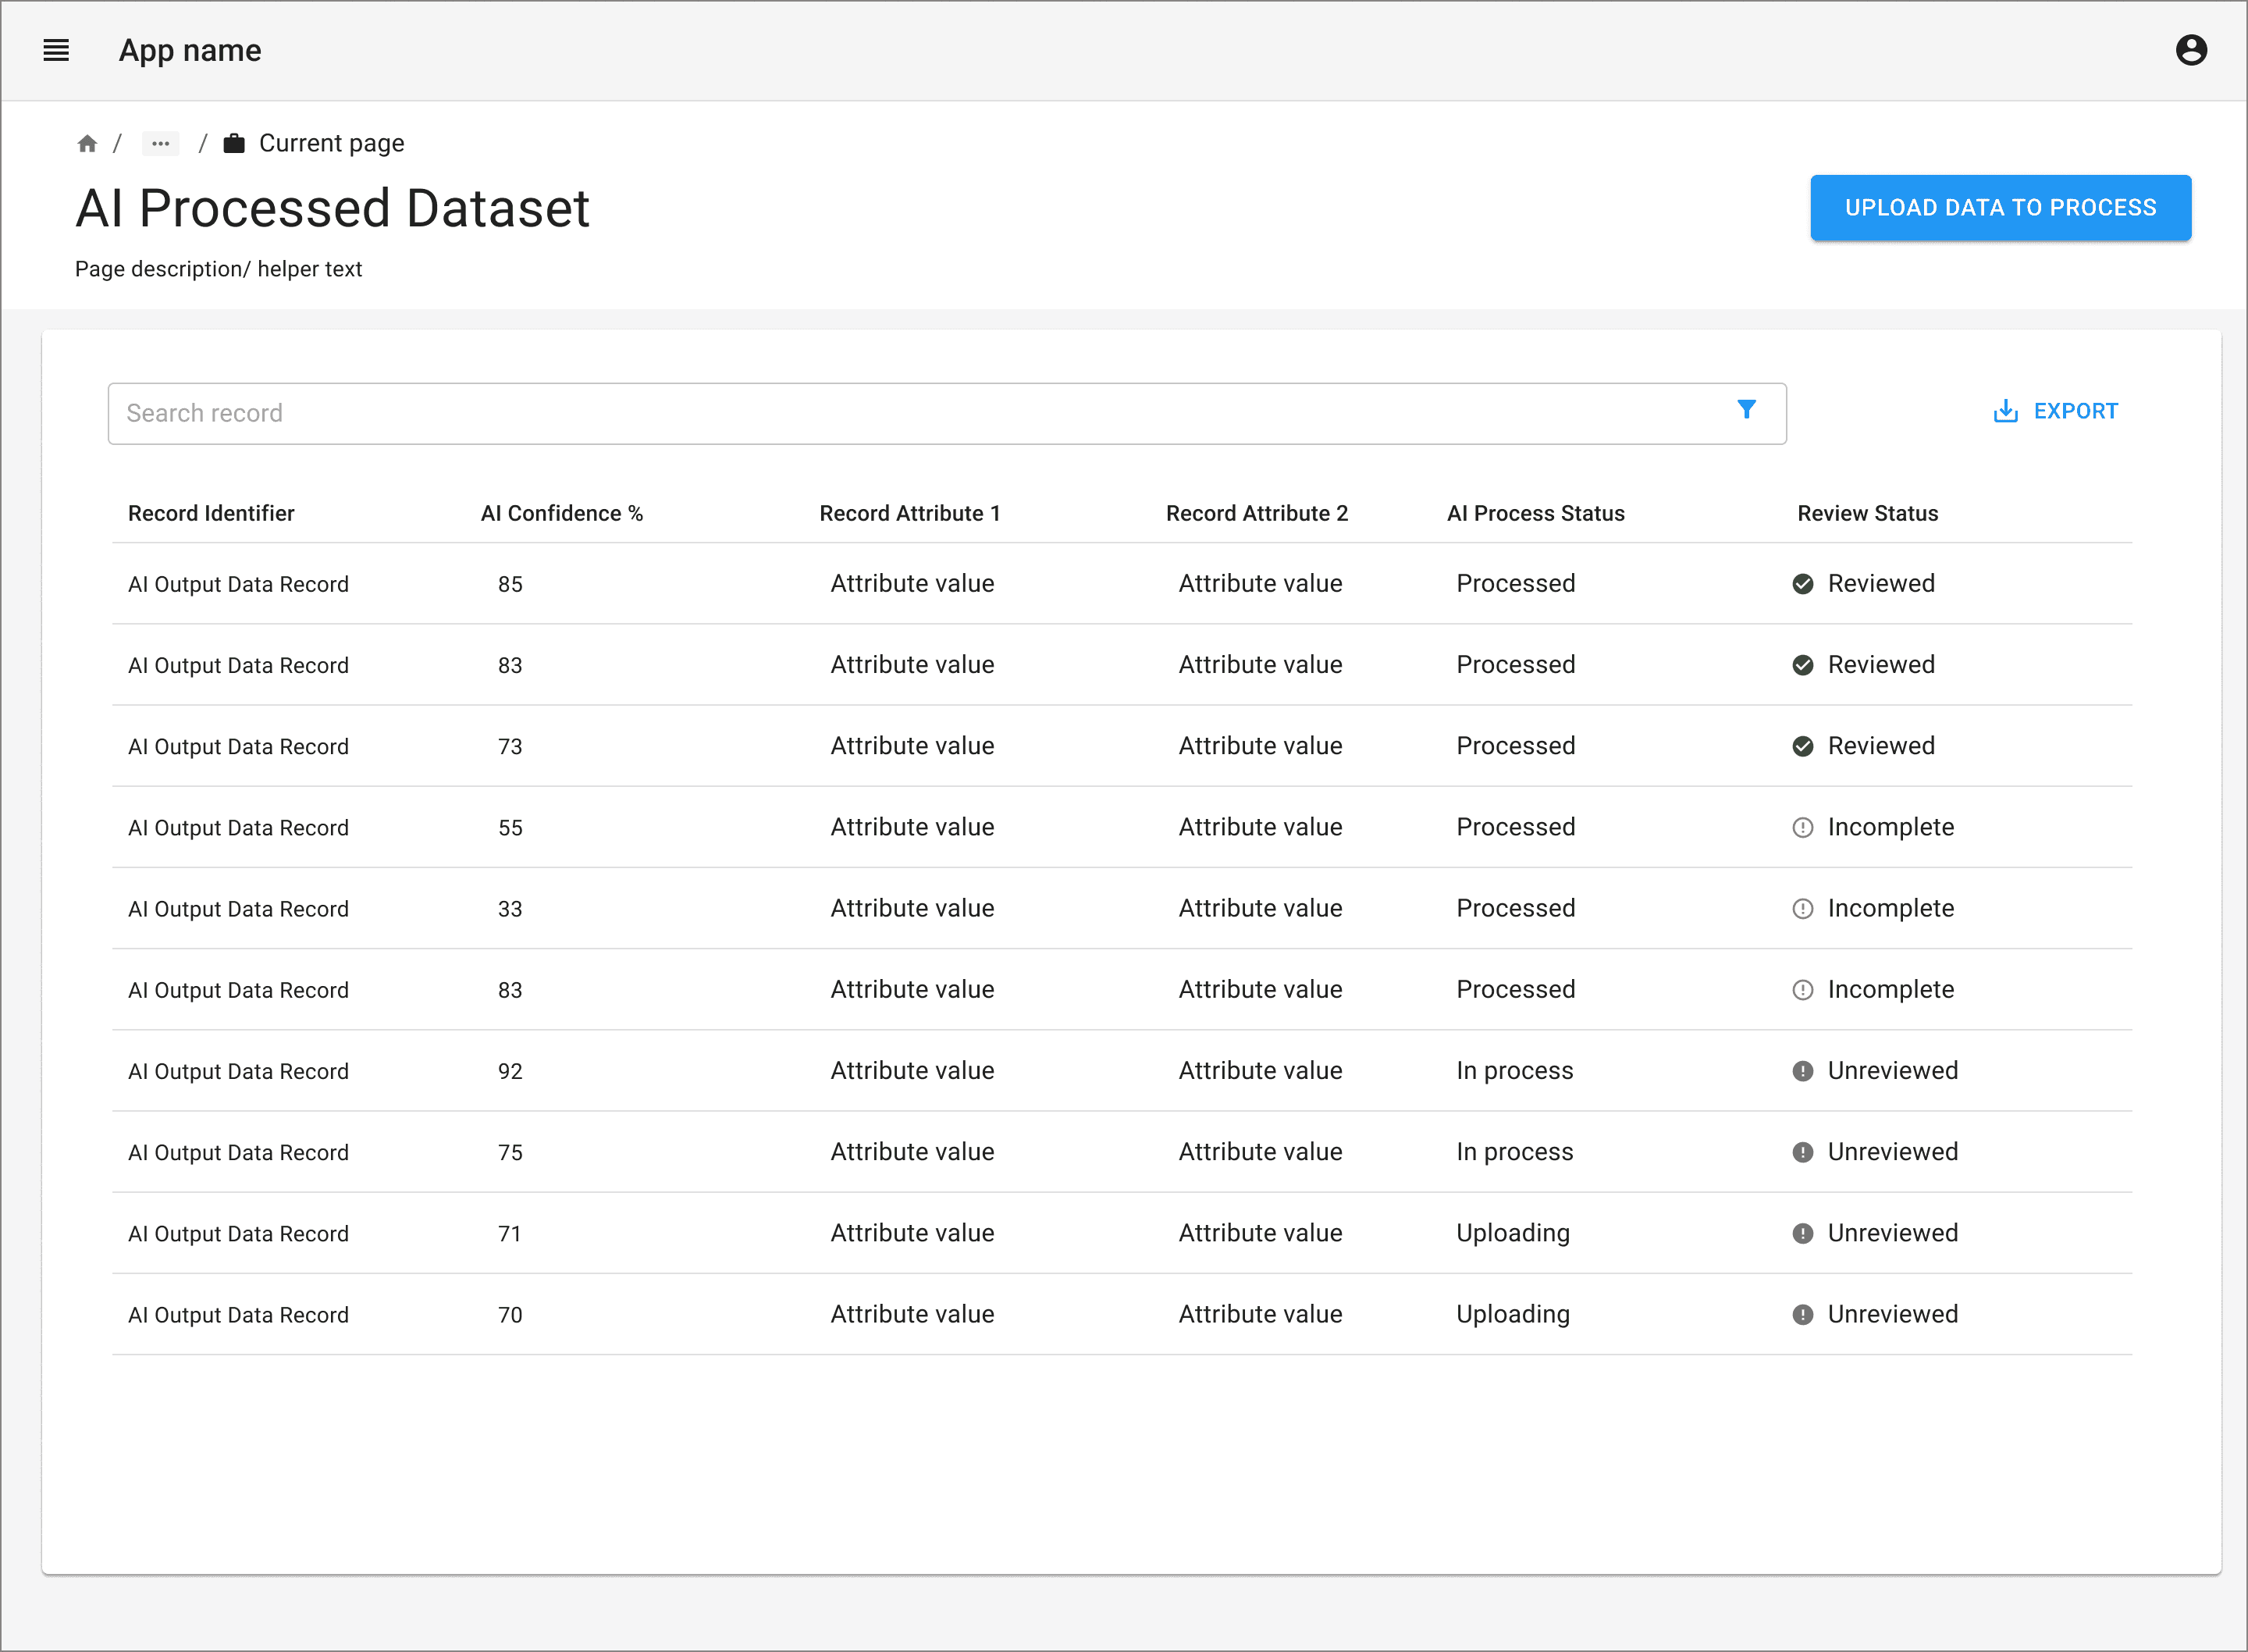Screen dimensions: 2248x1652
Task: Click the Record Identifier column header
Action: point(211,513)
